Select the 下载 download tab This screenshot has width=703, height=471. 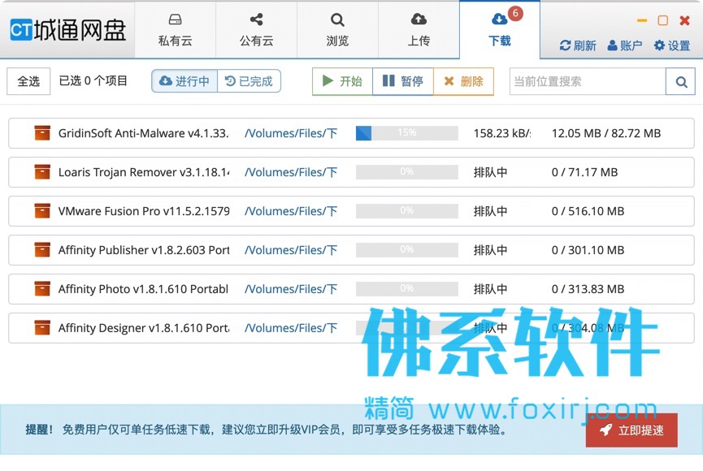pyautogui.click(x=500, y=30)
